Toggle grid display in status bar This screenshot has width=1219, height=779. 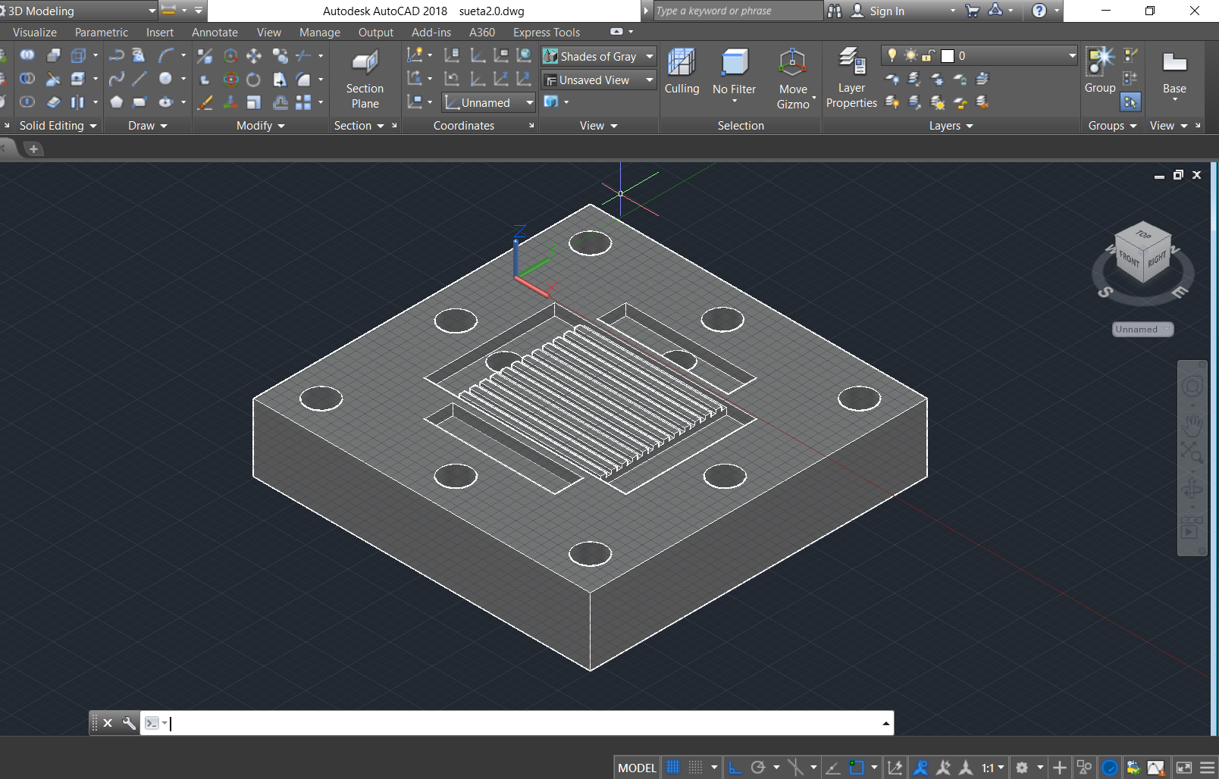pos(673,768)
